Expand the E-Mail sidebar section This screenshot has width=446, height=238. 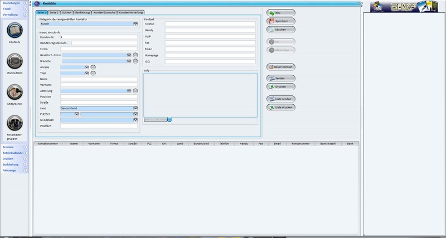[x=25, y=9]
